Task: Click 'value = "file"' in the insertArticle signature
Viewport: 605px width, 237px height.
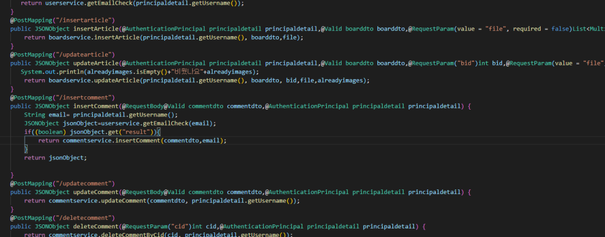Action: [x=481, y=29]
